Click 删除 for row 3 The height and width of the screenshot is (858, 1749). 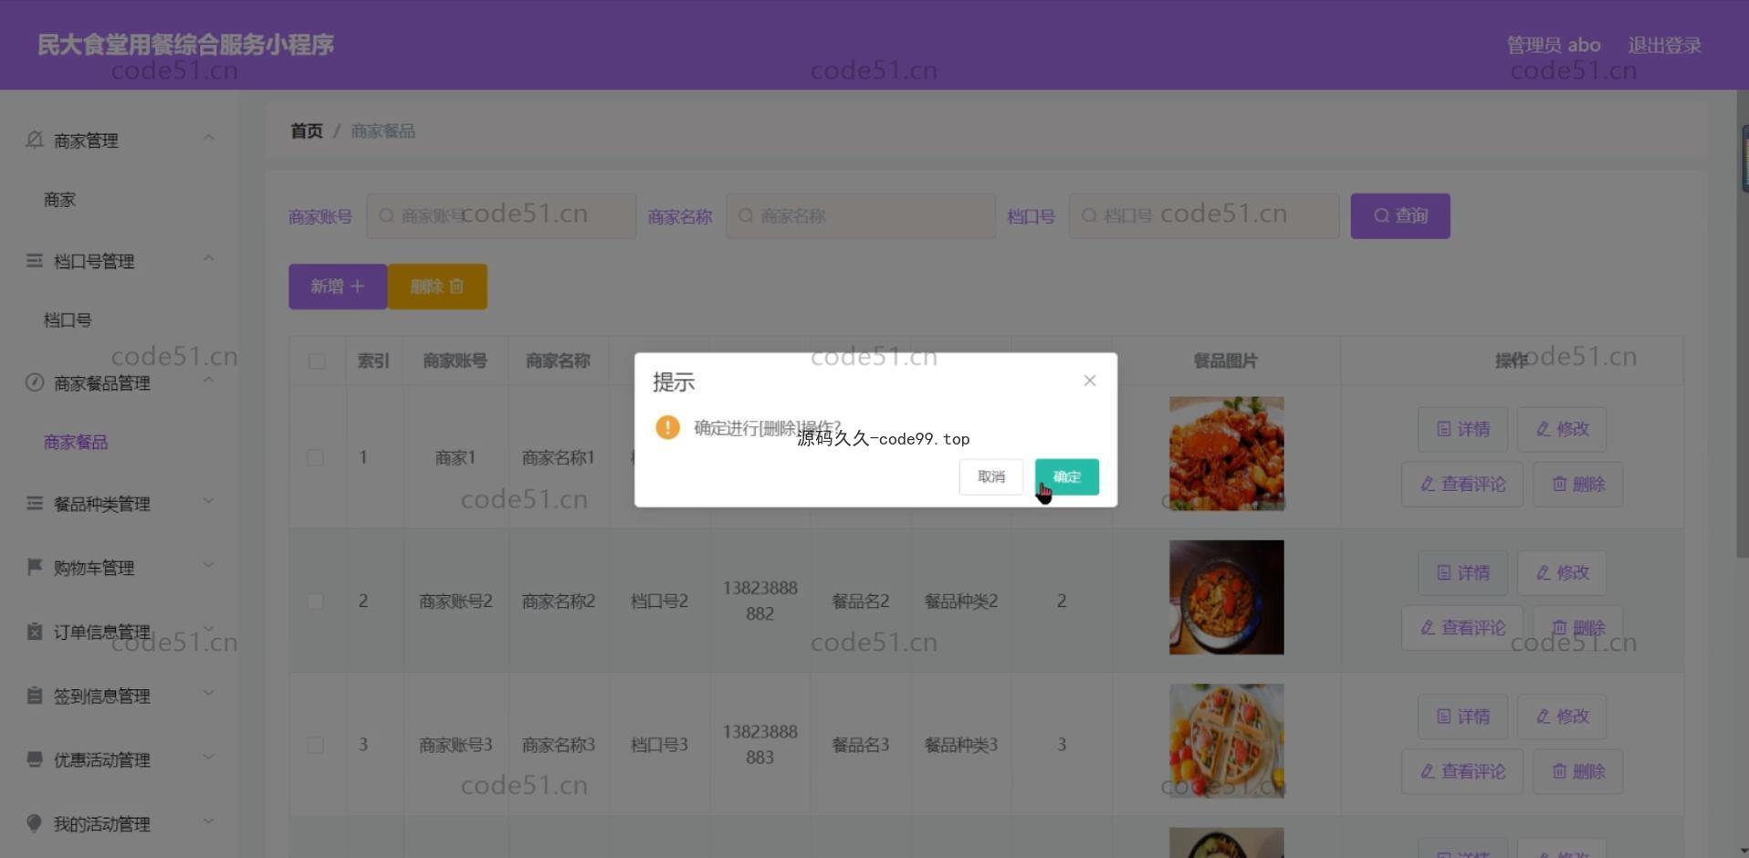click(x=1578, y=771)
